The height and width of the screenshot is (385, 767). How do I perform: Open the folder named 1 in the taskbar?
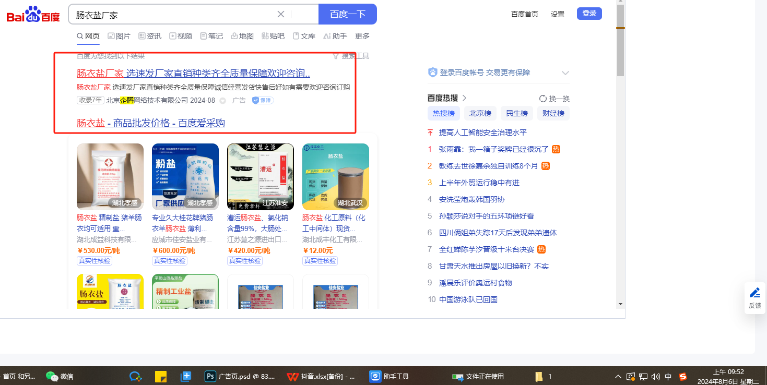pos(544,376)
